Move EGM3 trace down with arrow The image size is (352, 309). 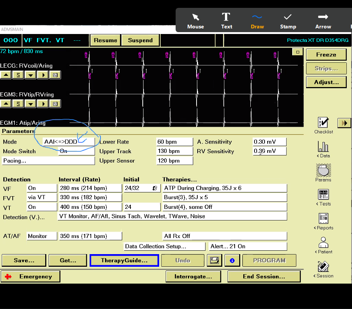point(31,103)
